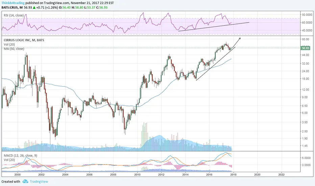Image resolution: width=315 pixels, height=186 pixels.
Task: Click the 6.50 price scale label
Action: pyautogui.click(x=305, y=106)
